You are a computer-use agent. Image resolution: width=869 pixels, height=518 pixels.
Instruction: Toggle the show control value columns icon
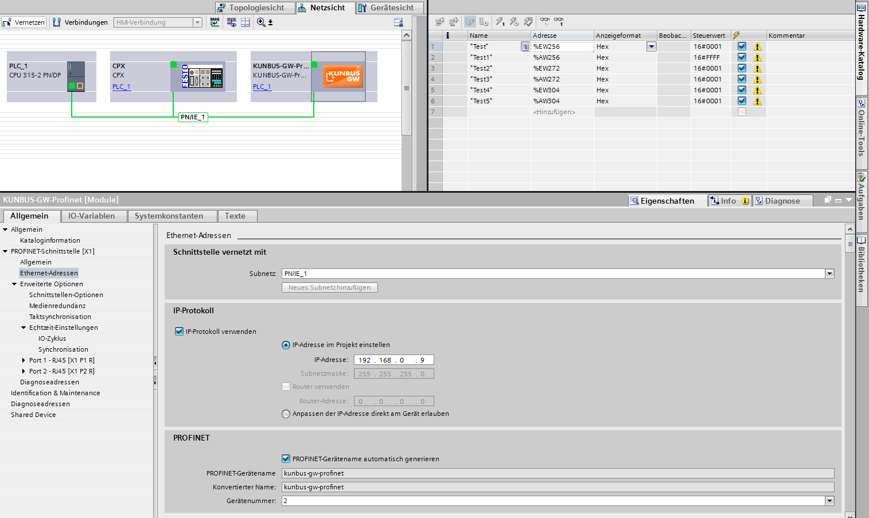coord(470,22)
